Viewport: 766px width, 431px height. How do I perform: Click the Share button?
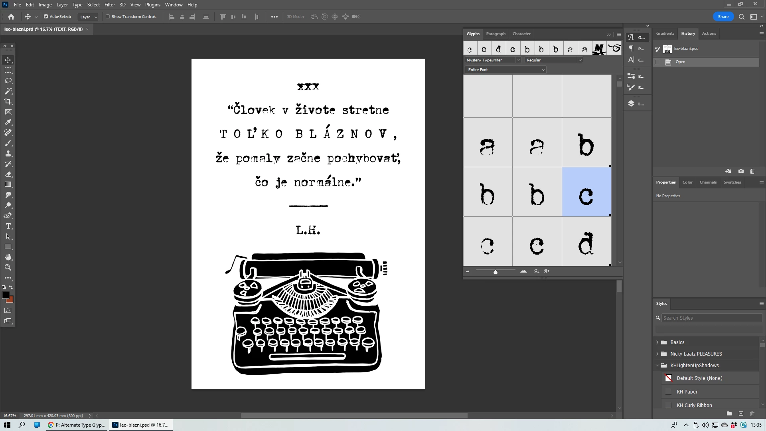[x=723, y=17]
